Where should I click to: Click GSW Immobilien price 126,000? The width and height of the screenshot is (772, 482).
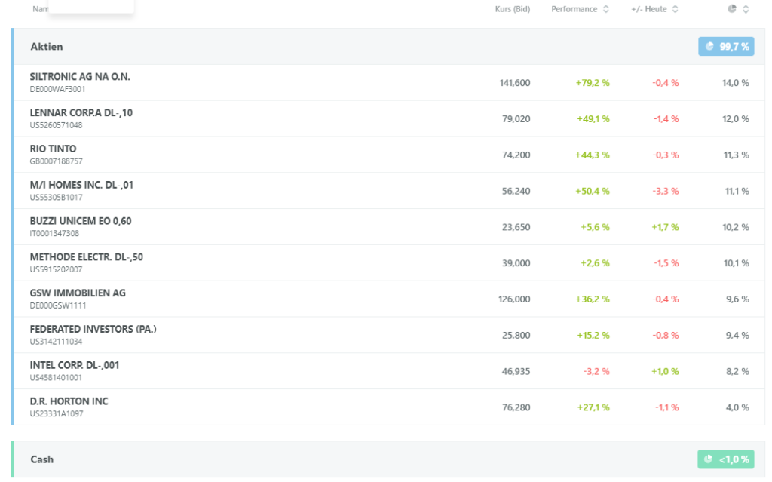click(x=514, y=299)
